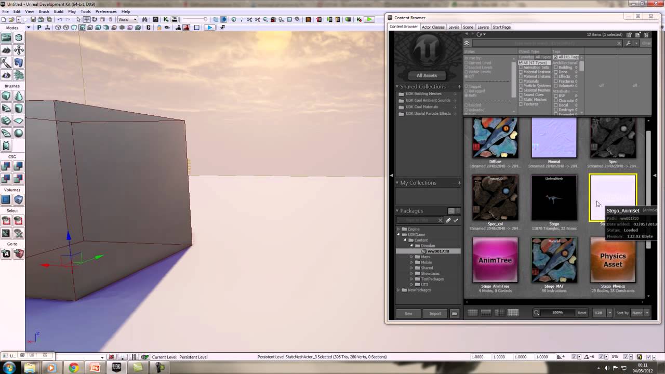Check the Building tag checkbox
Viewport: 665px width, 374px height.
coord(555,68)
